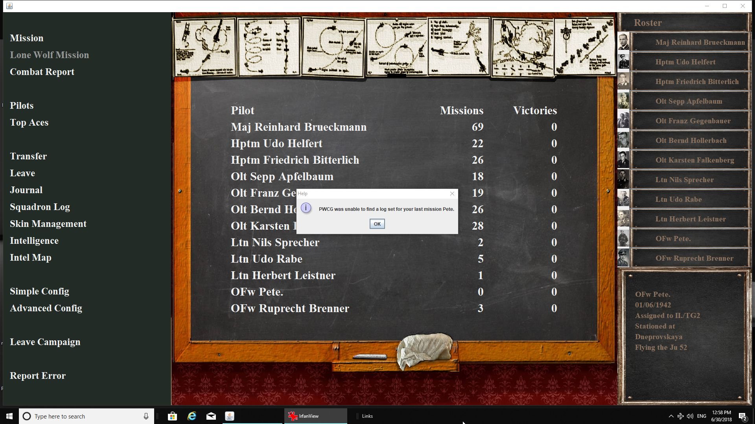Click the Leave Campaign link

coord(45,342)
